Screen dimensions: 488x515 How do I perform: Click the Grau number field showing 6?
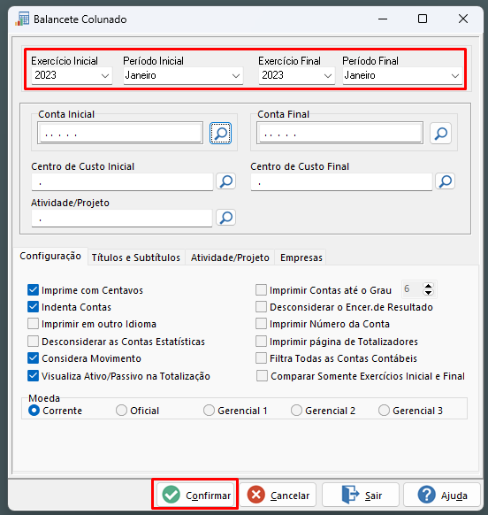[x=413, y=289]
